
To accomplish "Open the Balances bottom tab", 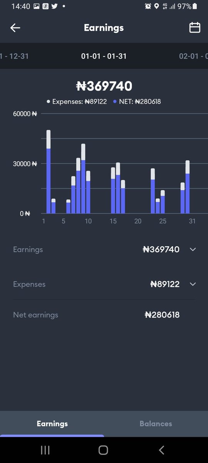I will (156, 424).
